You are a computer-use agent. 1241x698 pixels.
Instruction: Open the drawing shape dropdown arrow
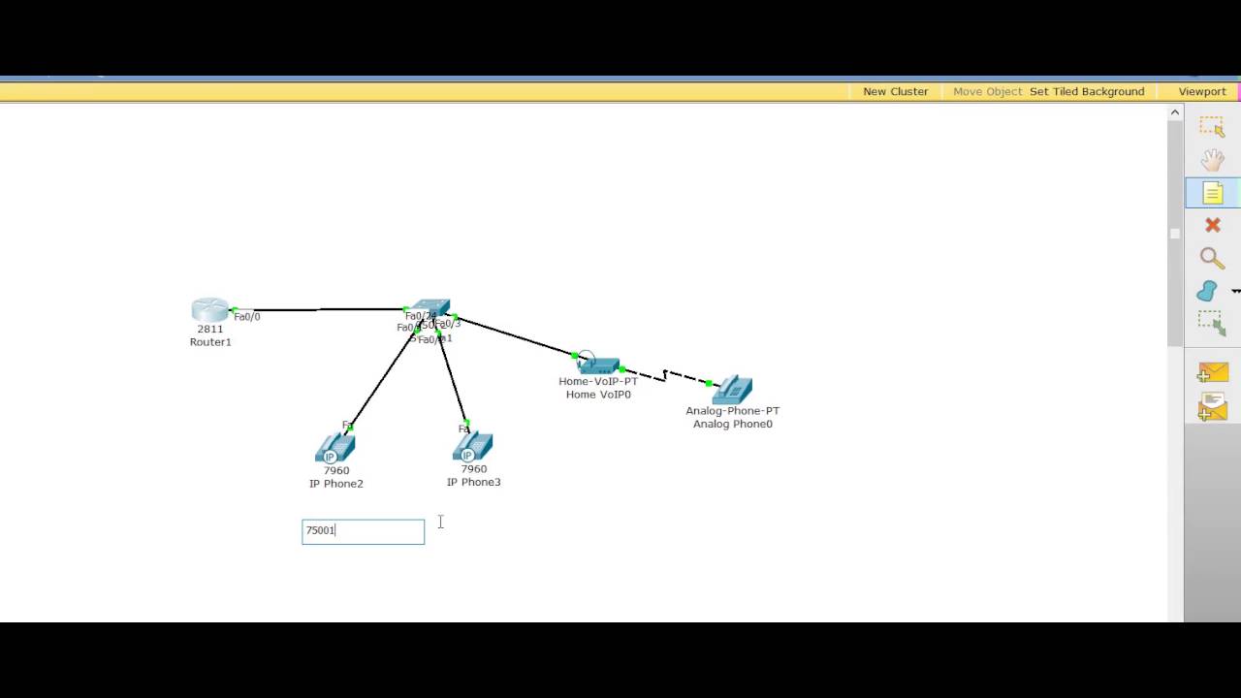pyautogui.click(x=1235, y=291)
